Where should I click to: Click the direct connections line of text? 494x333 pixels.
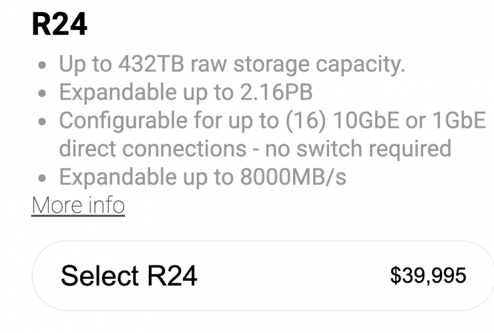tap(255, 149)
